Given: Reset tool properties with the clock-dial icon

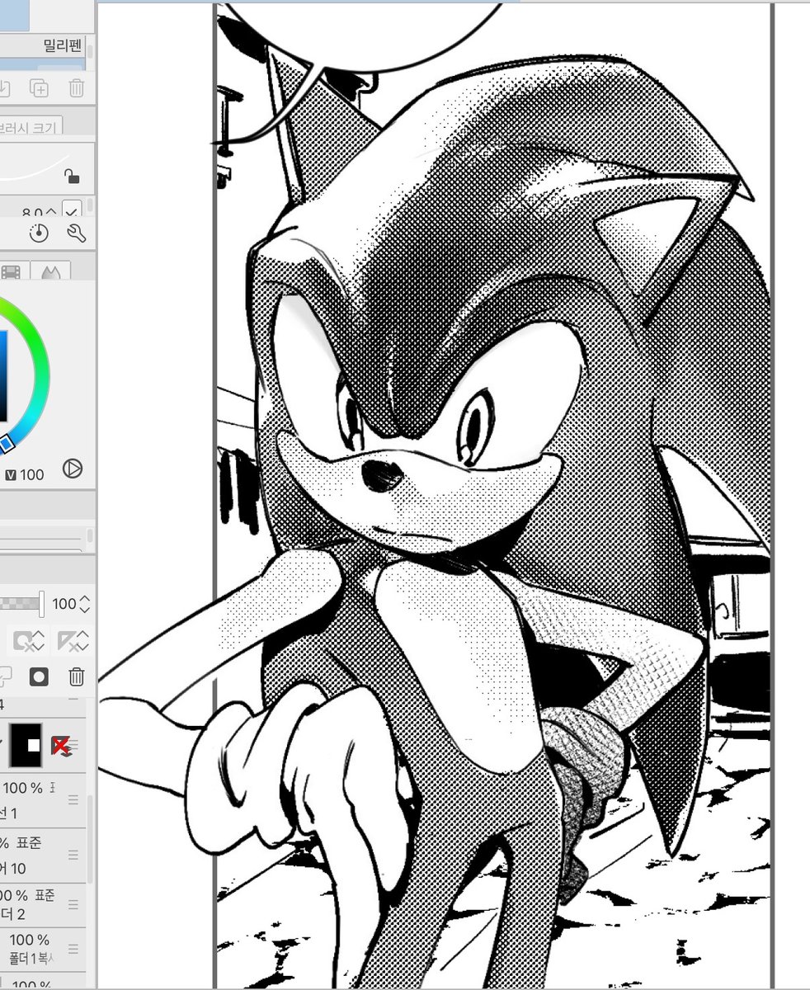Looking at the screenshot, I should (39, 233).
